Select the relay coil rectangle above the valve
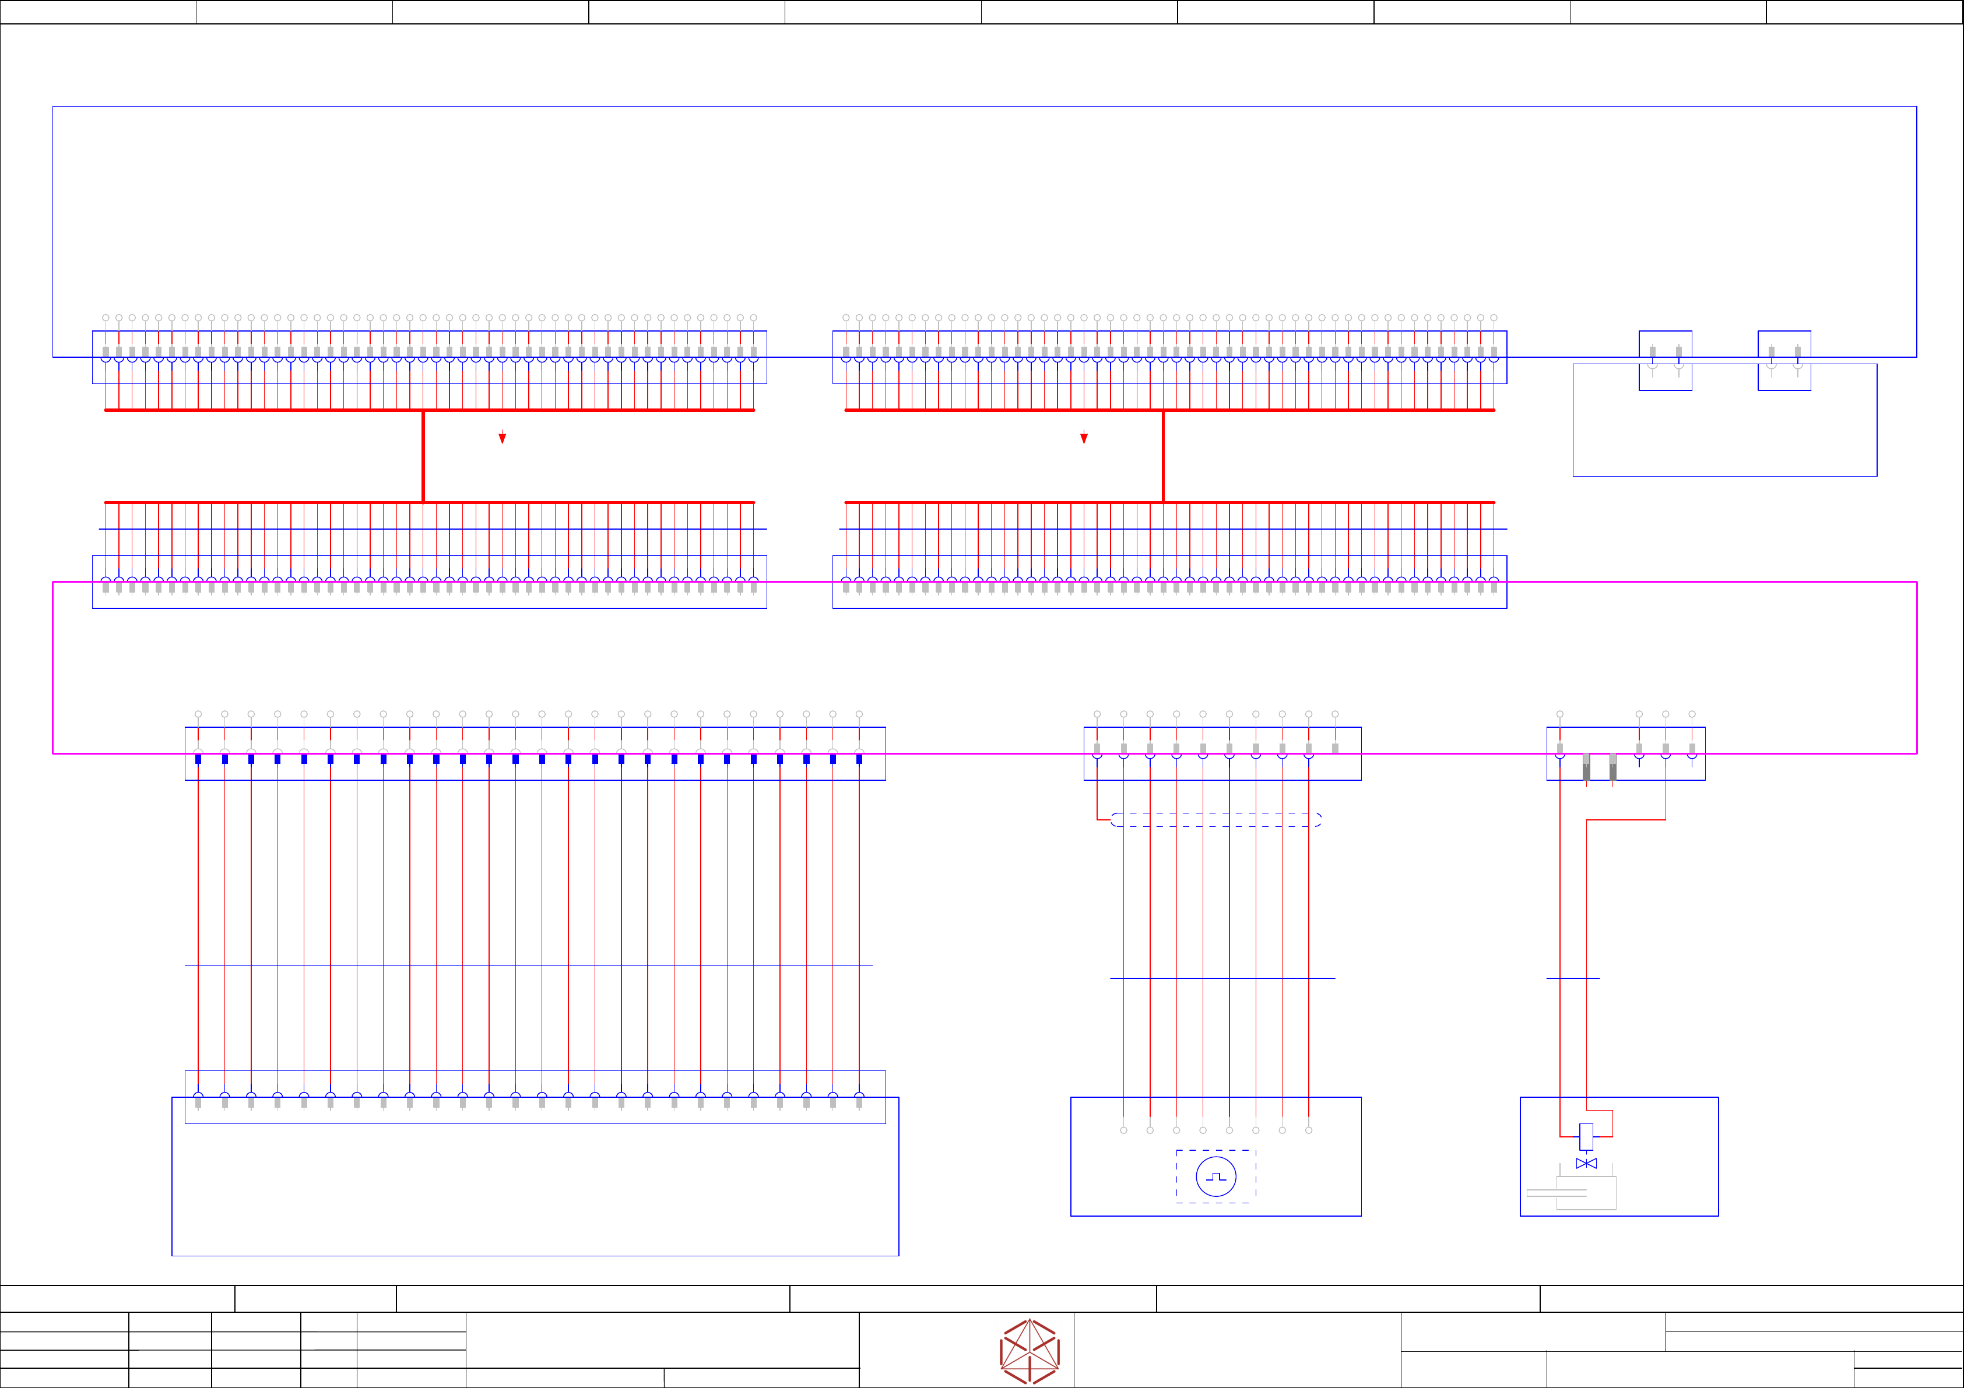 tap(1586, 1137)
